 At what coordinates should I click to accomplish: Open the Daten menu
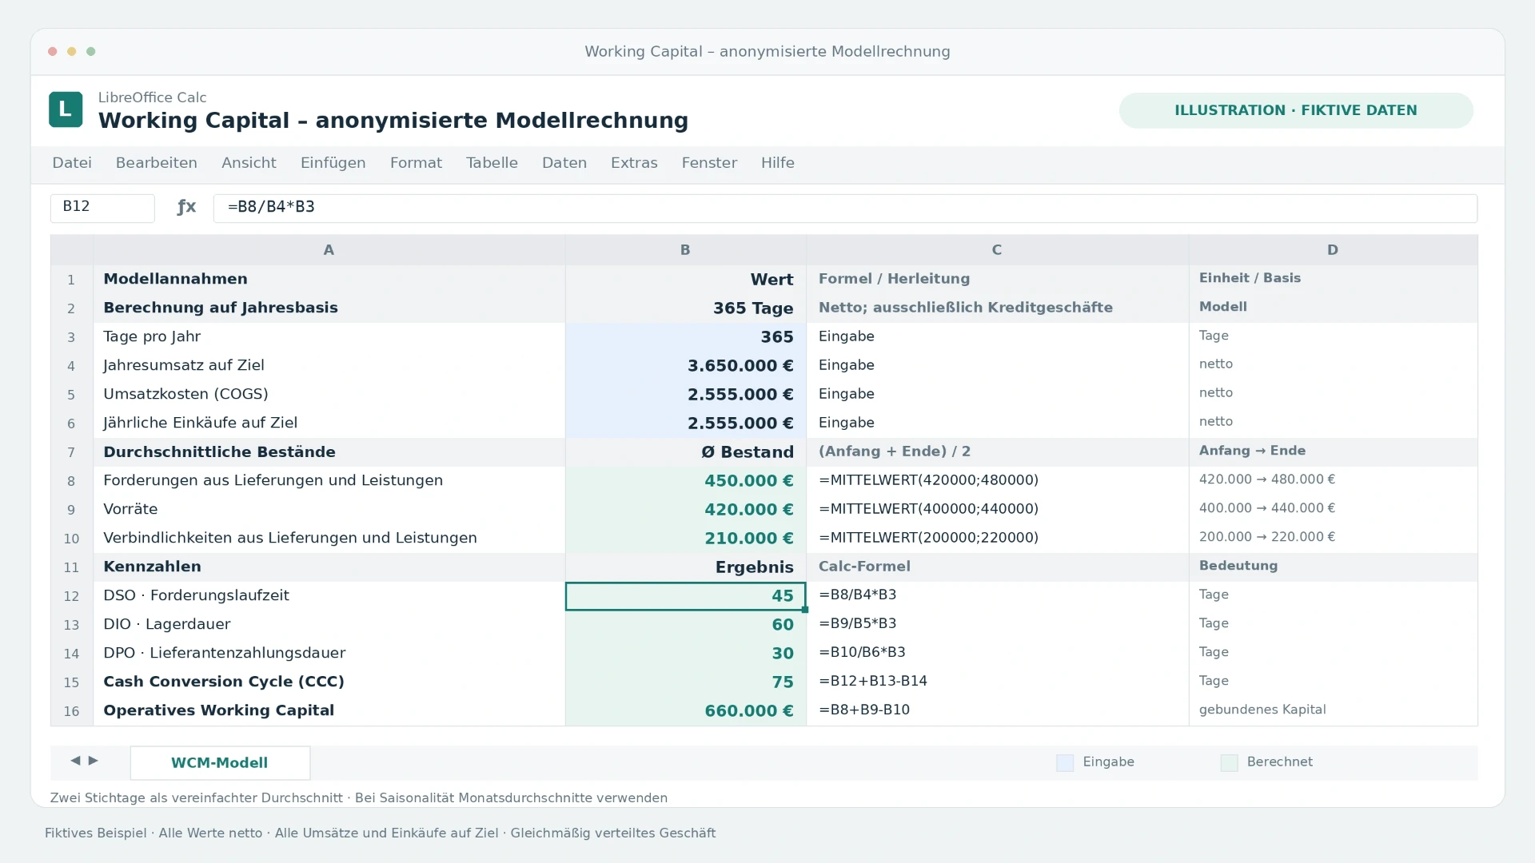click(564, 163)
